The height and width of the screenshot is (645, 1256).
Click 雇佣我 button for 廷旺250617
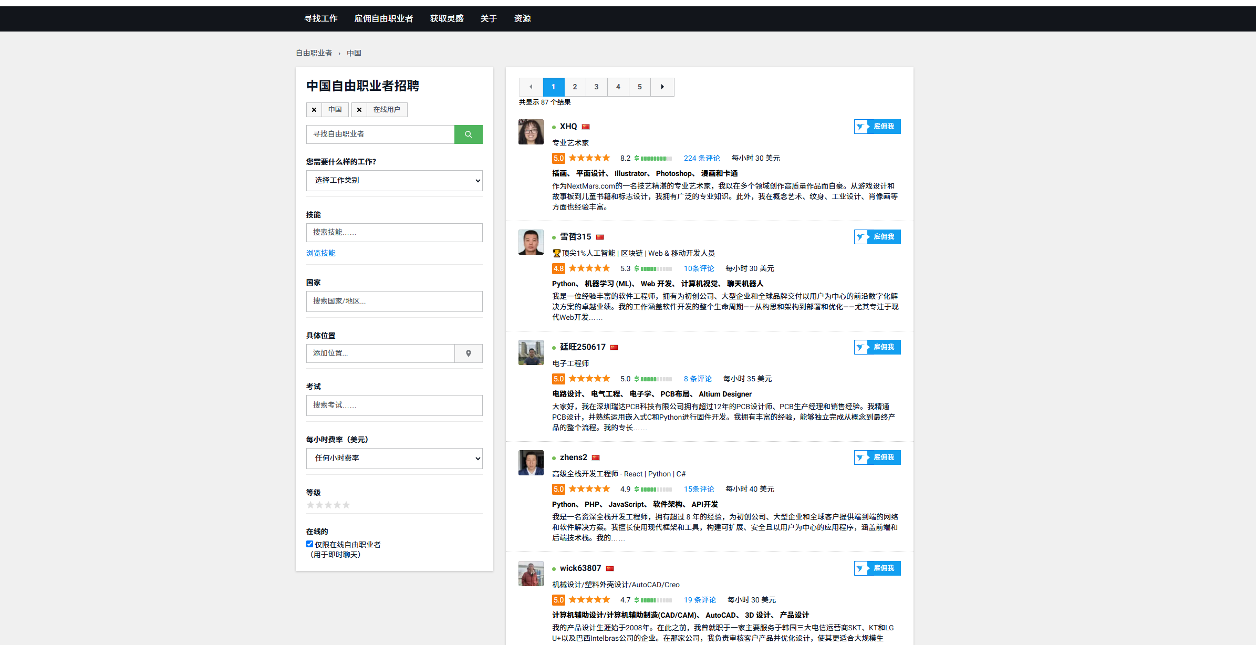(x=877, y=347)
